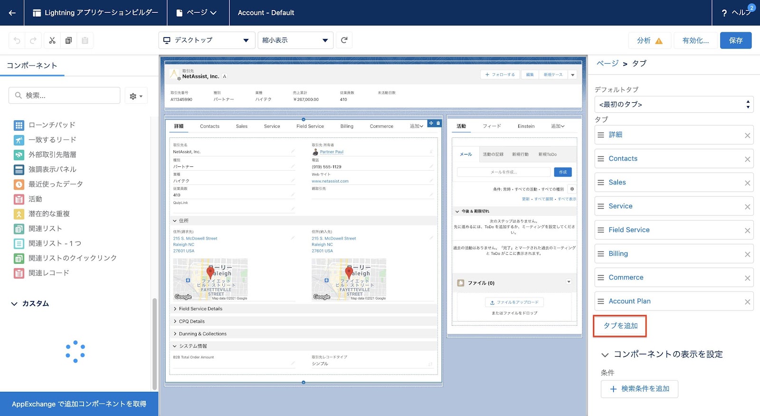The width and height of the screenshot is (760, 416).
Task: Click the ページ breadcrumb link
Action: tap(608, 64)
